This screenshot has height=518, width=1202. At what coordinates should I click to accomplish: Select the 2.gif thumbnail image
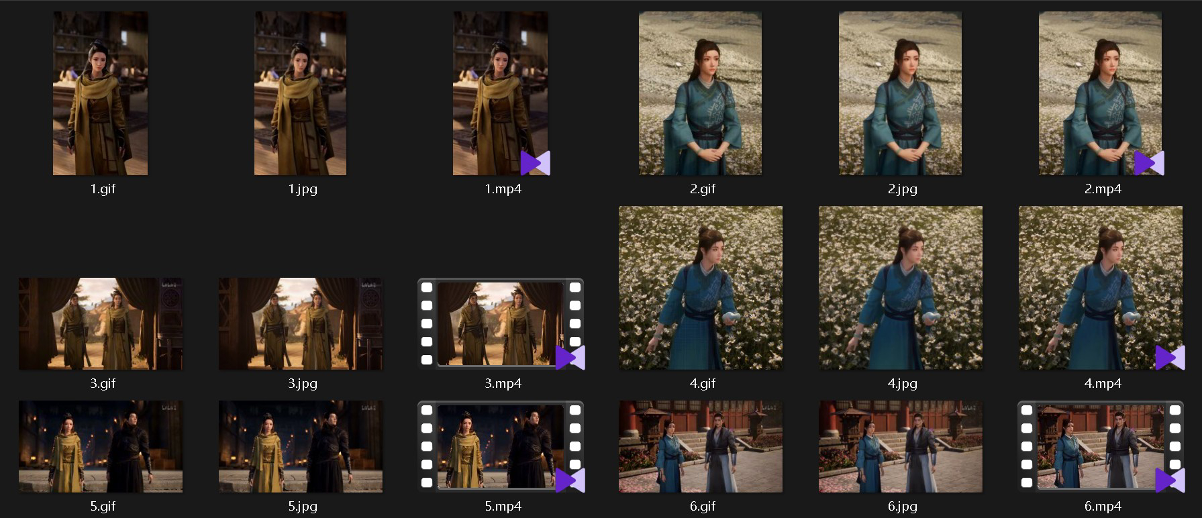point(700,93)
